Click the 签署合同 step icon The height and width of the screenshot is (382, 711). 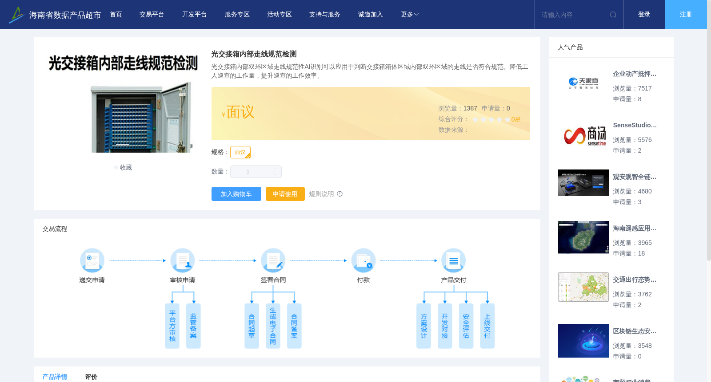tap(273, 260)
